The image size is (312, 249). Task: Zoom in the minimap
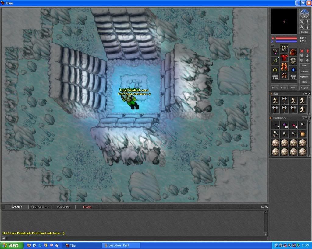302,27
